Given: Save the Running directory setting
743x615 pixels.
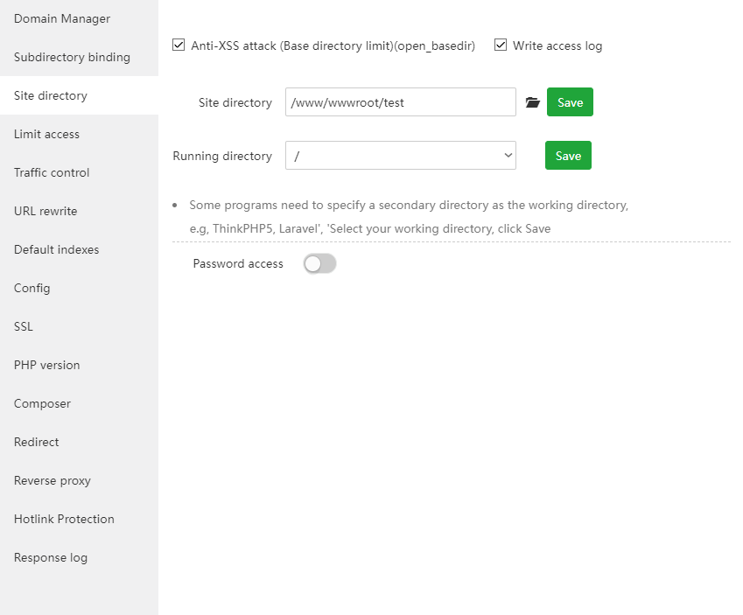Looking at the screenshot, I should [x=568, y=156].
